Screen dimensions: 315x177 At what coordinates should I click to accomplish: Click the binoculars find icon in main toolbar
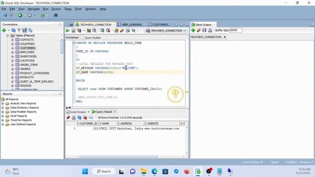coord(56,15)
